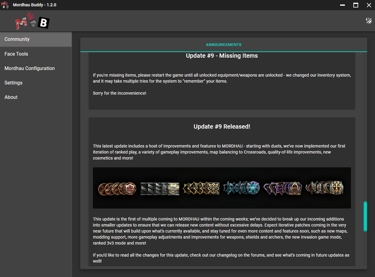Click the ranked badges banner image

222,188
